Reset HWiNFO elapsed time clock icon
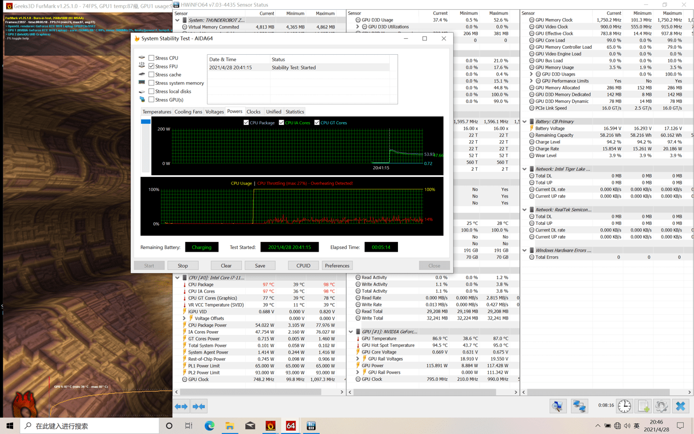The width and height of the screenshot is (694, 434). coord(624,406)
